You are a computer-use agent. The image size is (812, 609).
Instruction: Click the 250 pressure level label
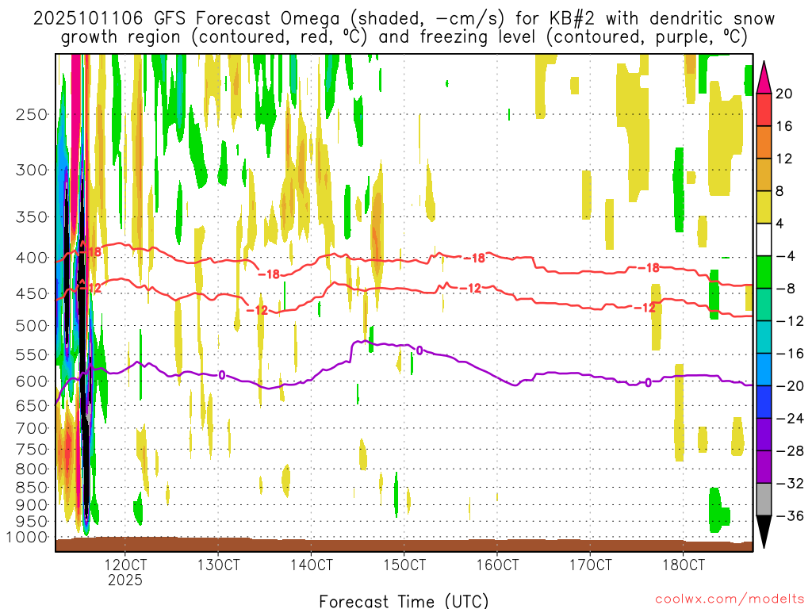coord(32,114)
